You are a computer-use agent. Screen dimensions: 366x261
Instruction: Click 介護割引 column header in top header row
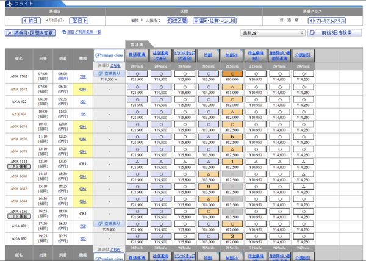303,55
